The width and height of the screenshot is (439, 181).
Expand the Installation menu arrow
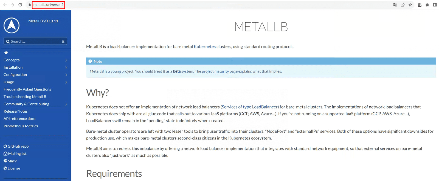(x=66, y=68)
